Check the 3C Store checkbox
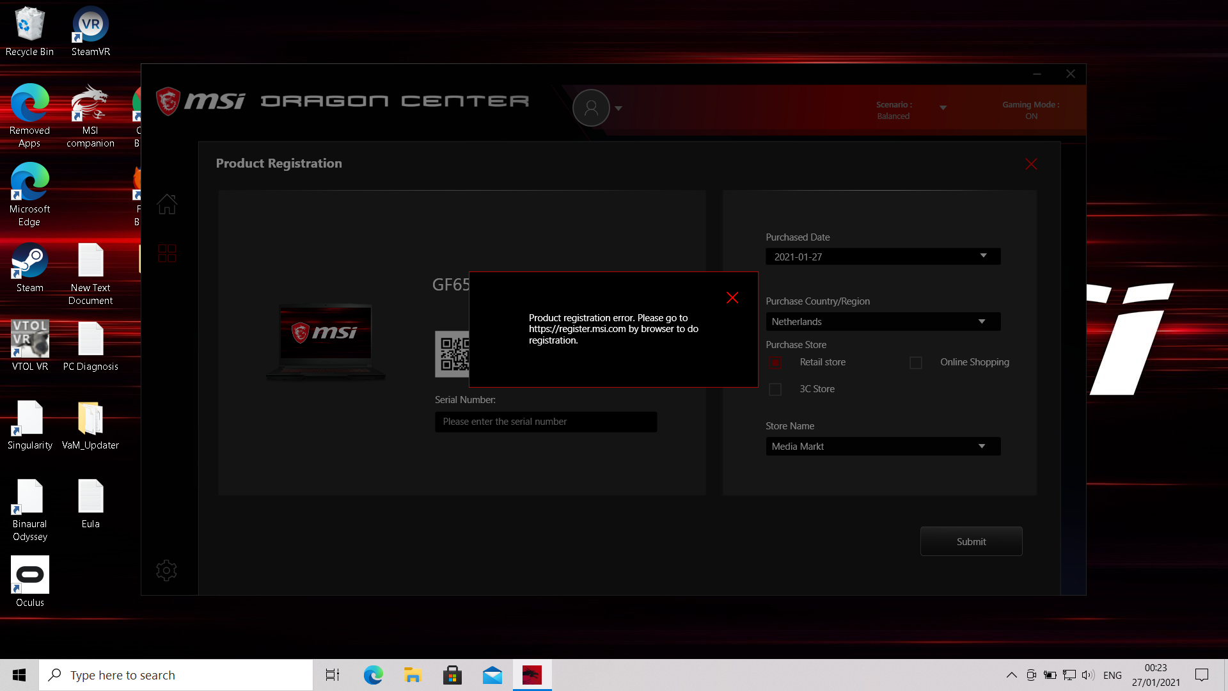Viewport: 1228px width, 691px height. 775,389
